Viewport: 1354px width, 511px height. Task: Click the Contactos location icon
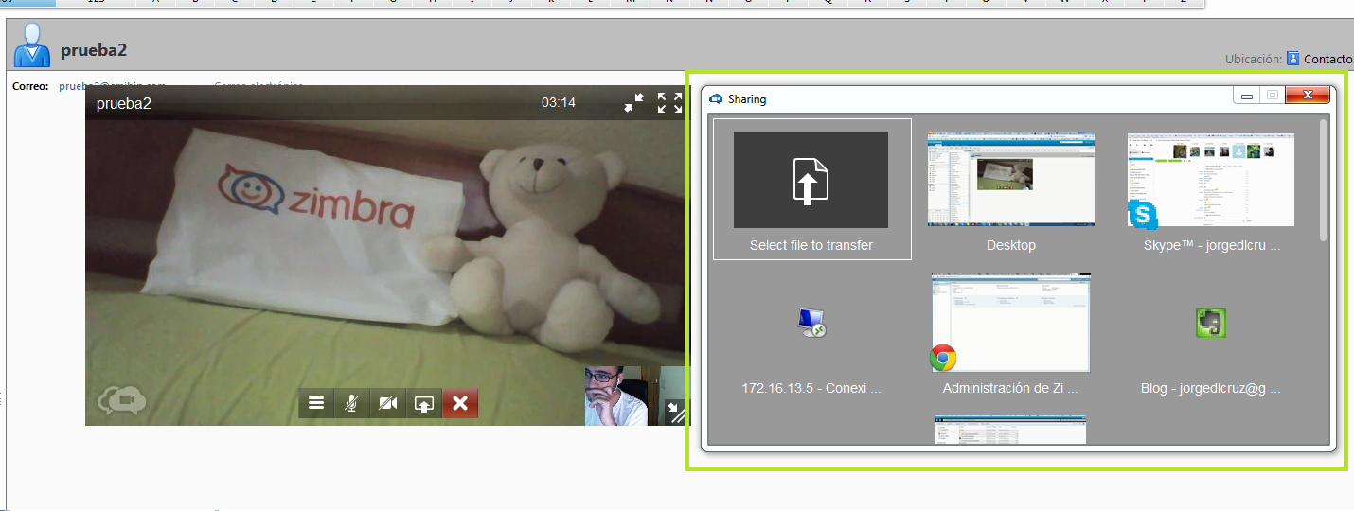pyautogui.click(x=1293, y=58)
